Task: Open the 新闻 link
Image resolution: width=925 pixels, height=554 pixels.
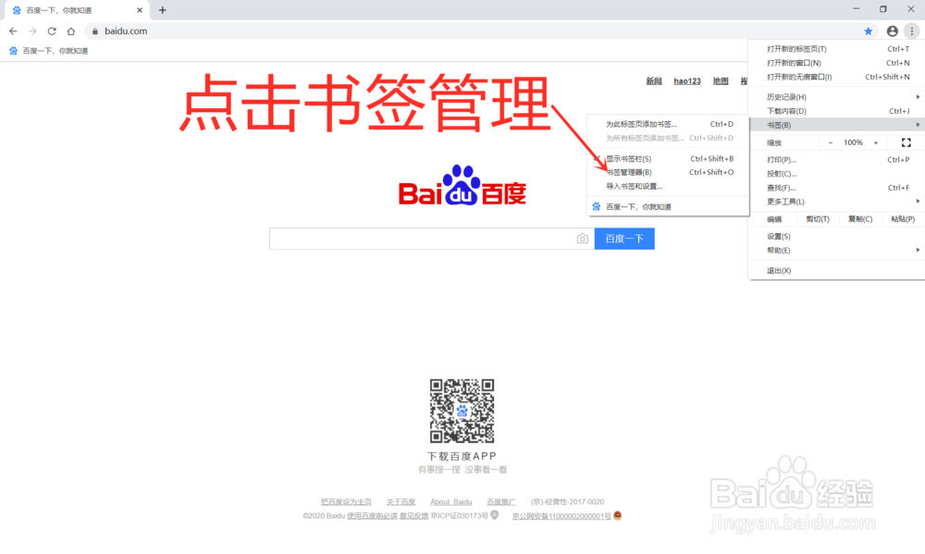Action: [x=654, y=80]
